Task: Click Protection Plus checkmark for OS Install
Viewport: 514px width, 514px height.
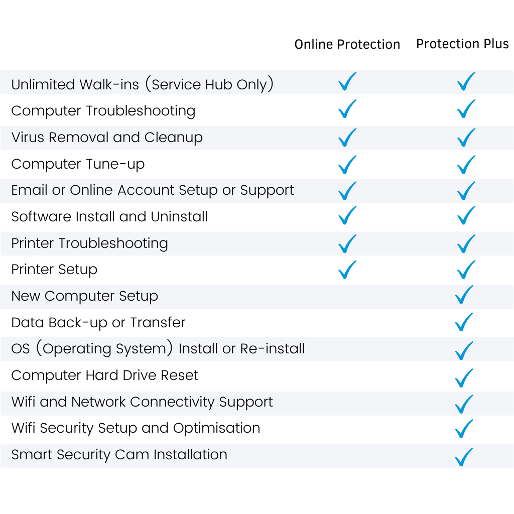Action: (x=464, y=351)
